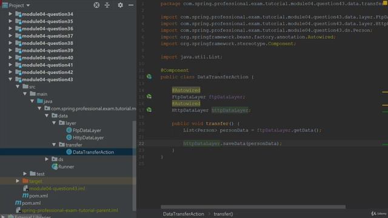Click DataTransferAction class icon in tree
The image size is (388, 218).
click(x=69, y=152)
